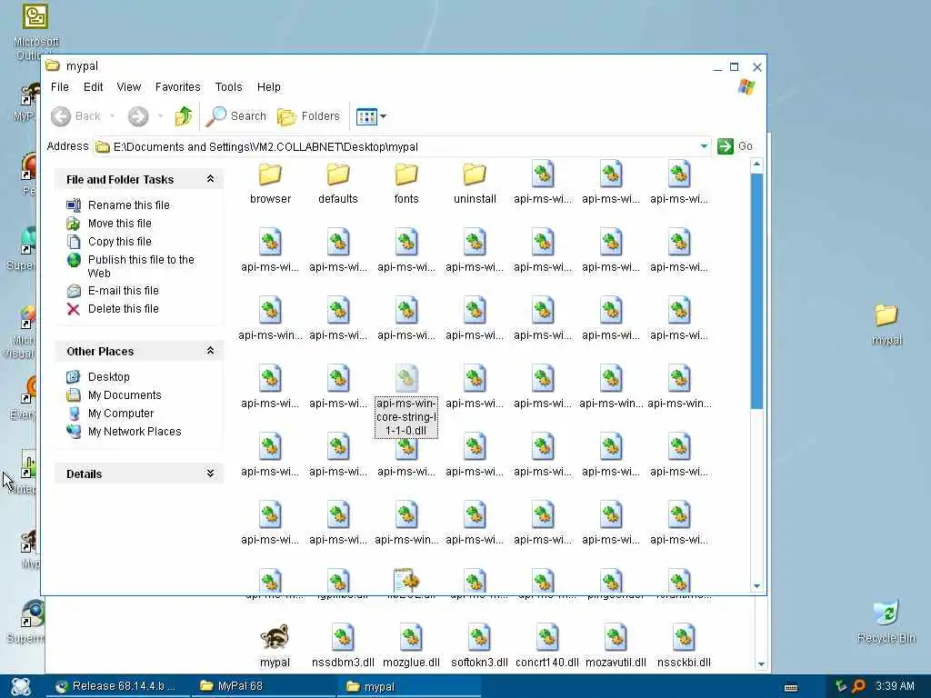Select the mypal folder on desktop
The width and height of the screenshot is (931, 698).
(886, 324)
